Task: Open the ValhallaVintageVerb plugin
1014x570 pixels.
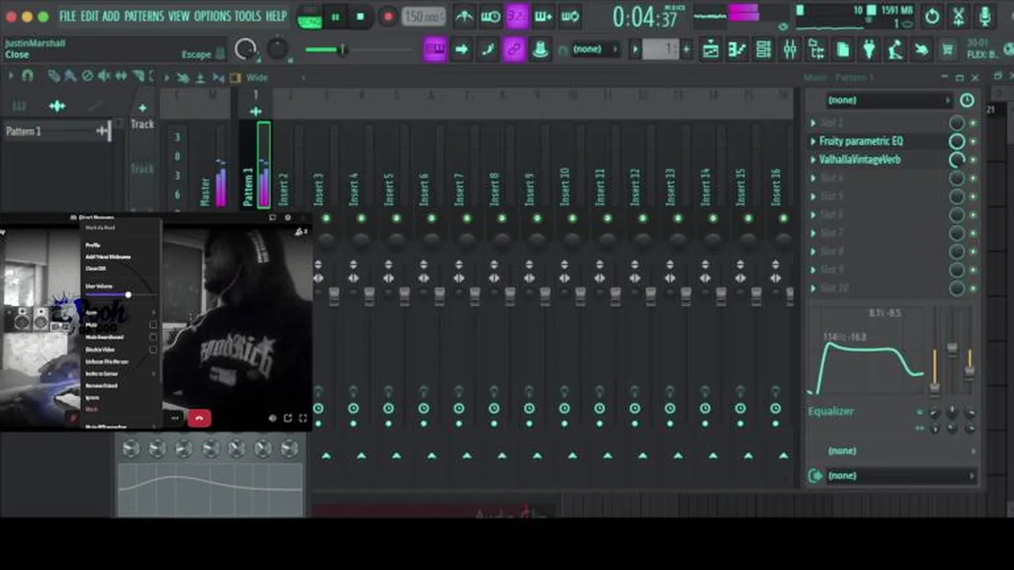Action: (x=860, y=159)
